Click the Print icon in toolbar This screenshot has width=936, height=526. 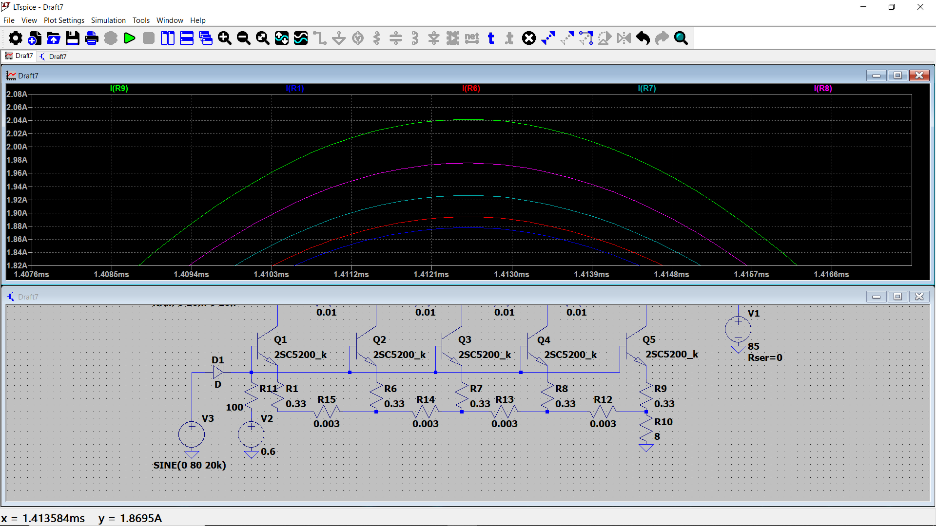click(91, 38)
